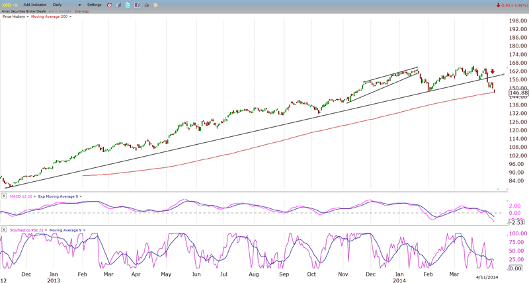The width and height of the screenshot is (529, 283).
Task: Click the 0.00 stochastics value label
Action: pyautogui.click(x=515, y=268)
